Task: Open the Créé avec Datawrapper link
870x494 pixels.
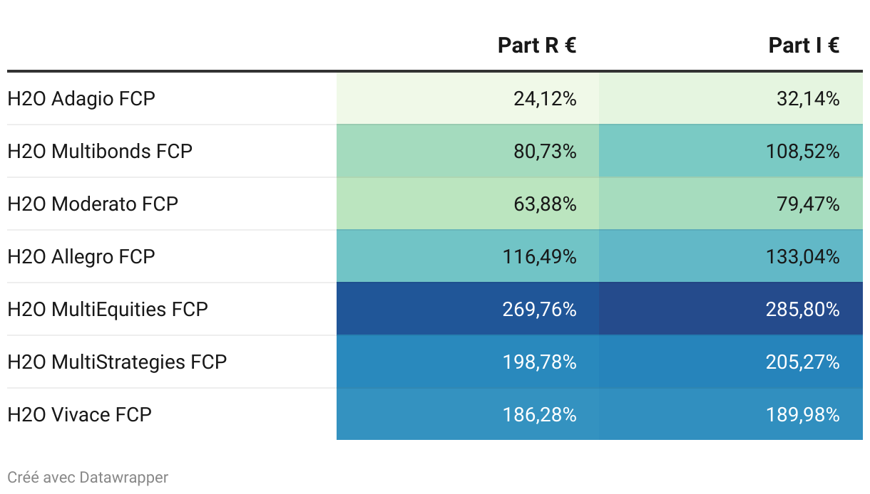Action: (x=88, y=477)
